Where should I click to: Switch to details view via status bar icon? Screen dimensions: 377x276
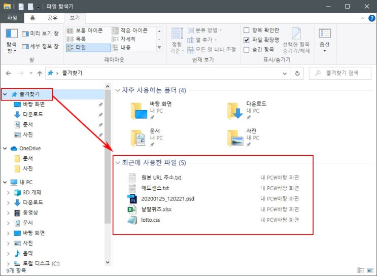[x=361, y=270]
